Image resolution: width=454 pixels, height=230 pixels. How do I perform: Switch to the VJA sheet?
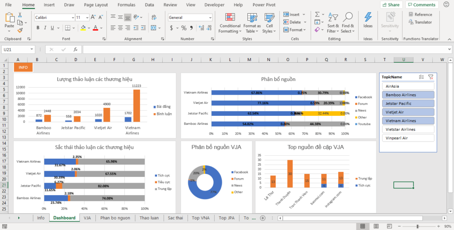pos(87,218)
